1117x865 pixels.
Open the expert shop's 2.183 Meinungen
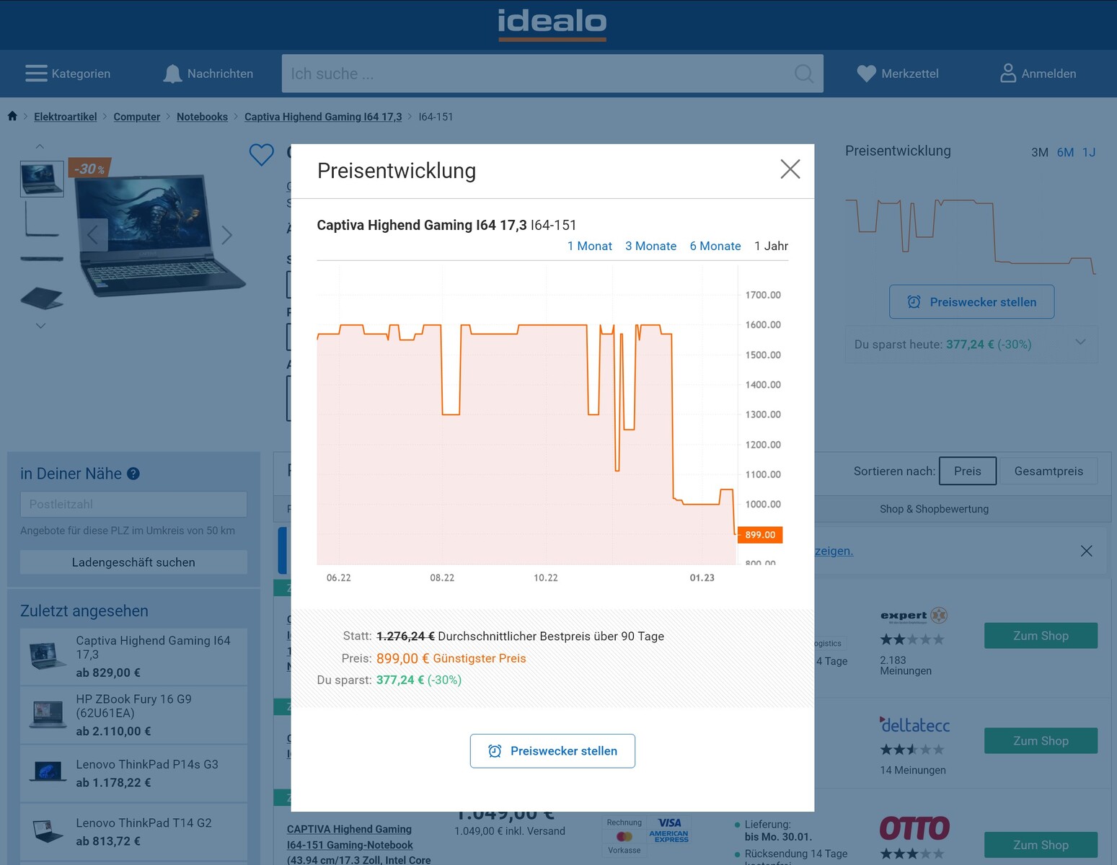(906, 665)
